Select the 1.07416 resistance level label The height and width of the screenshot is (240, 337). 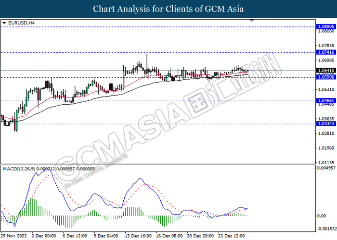[326, 52]
